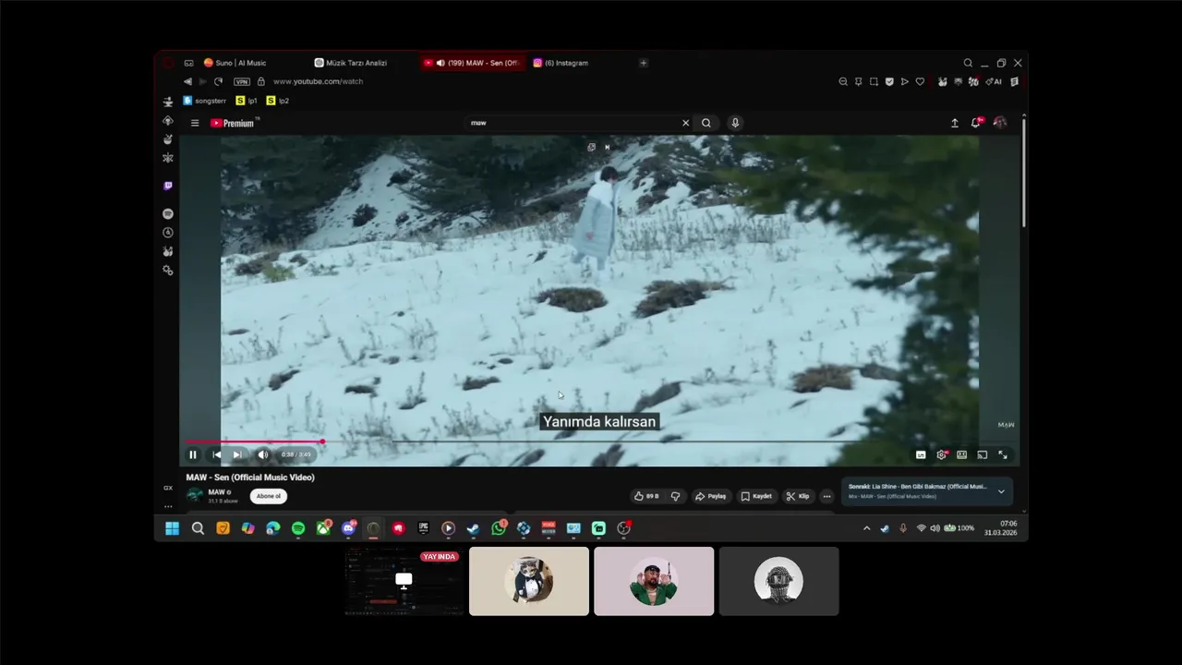The height and width of the screenshot is (665, 1182).
Task: Open the songsterr bookmark
Action: pos(204,101)
